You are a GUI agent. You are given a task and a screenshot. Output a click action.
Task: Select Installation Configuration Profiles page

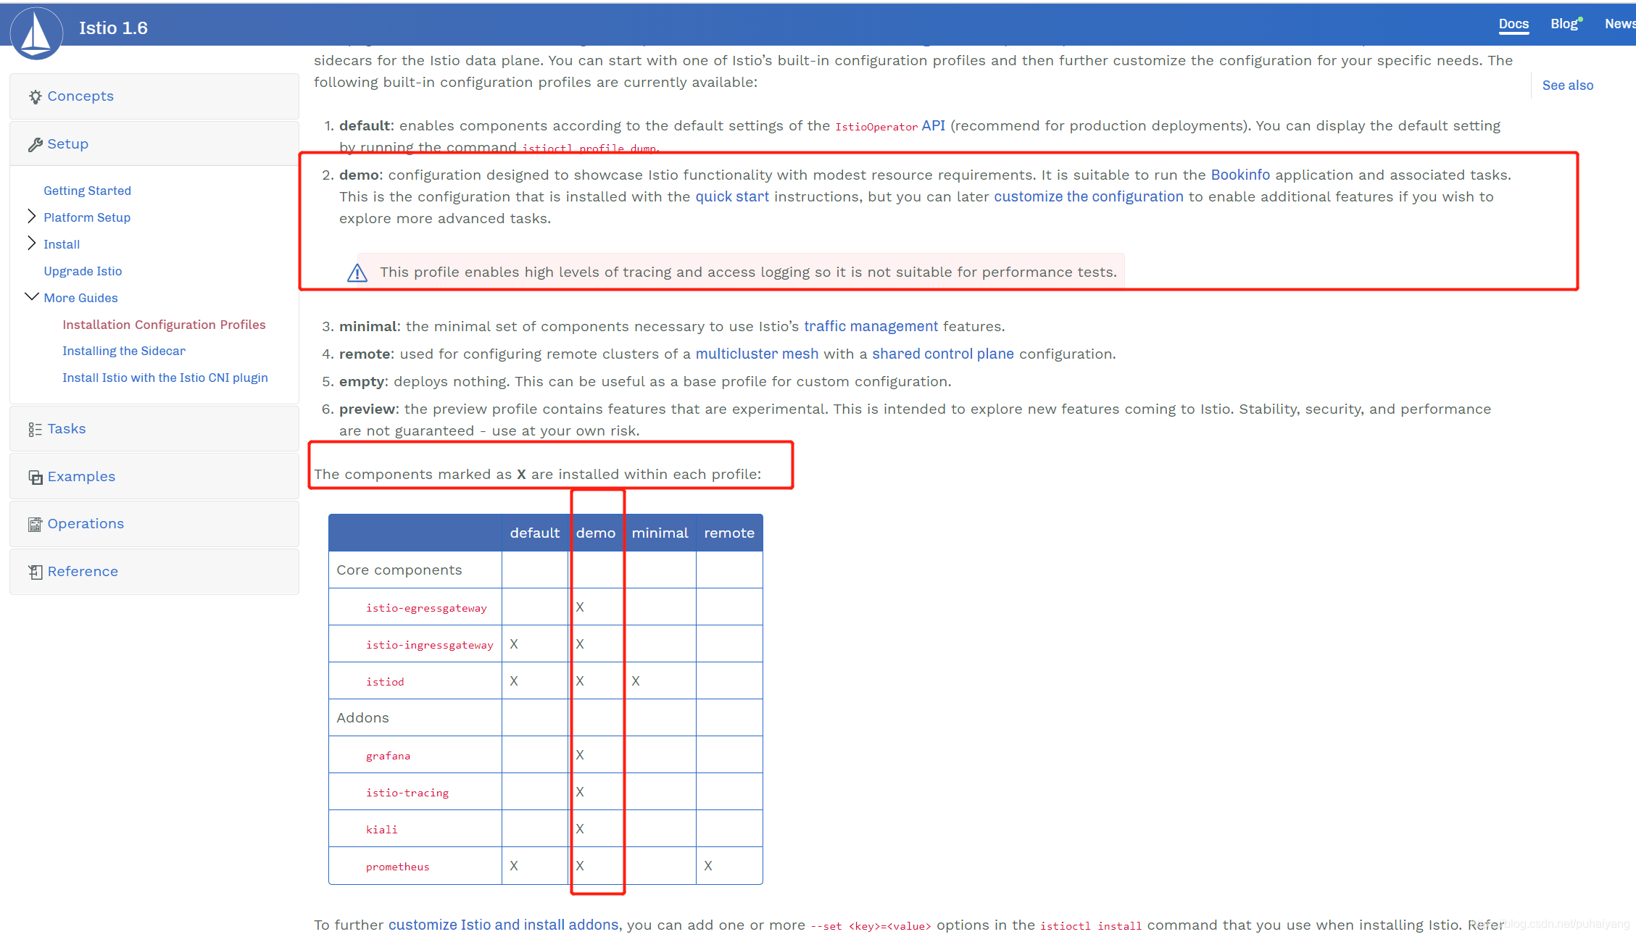(164, 325)
